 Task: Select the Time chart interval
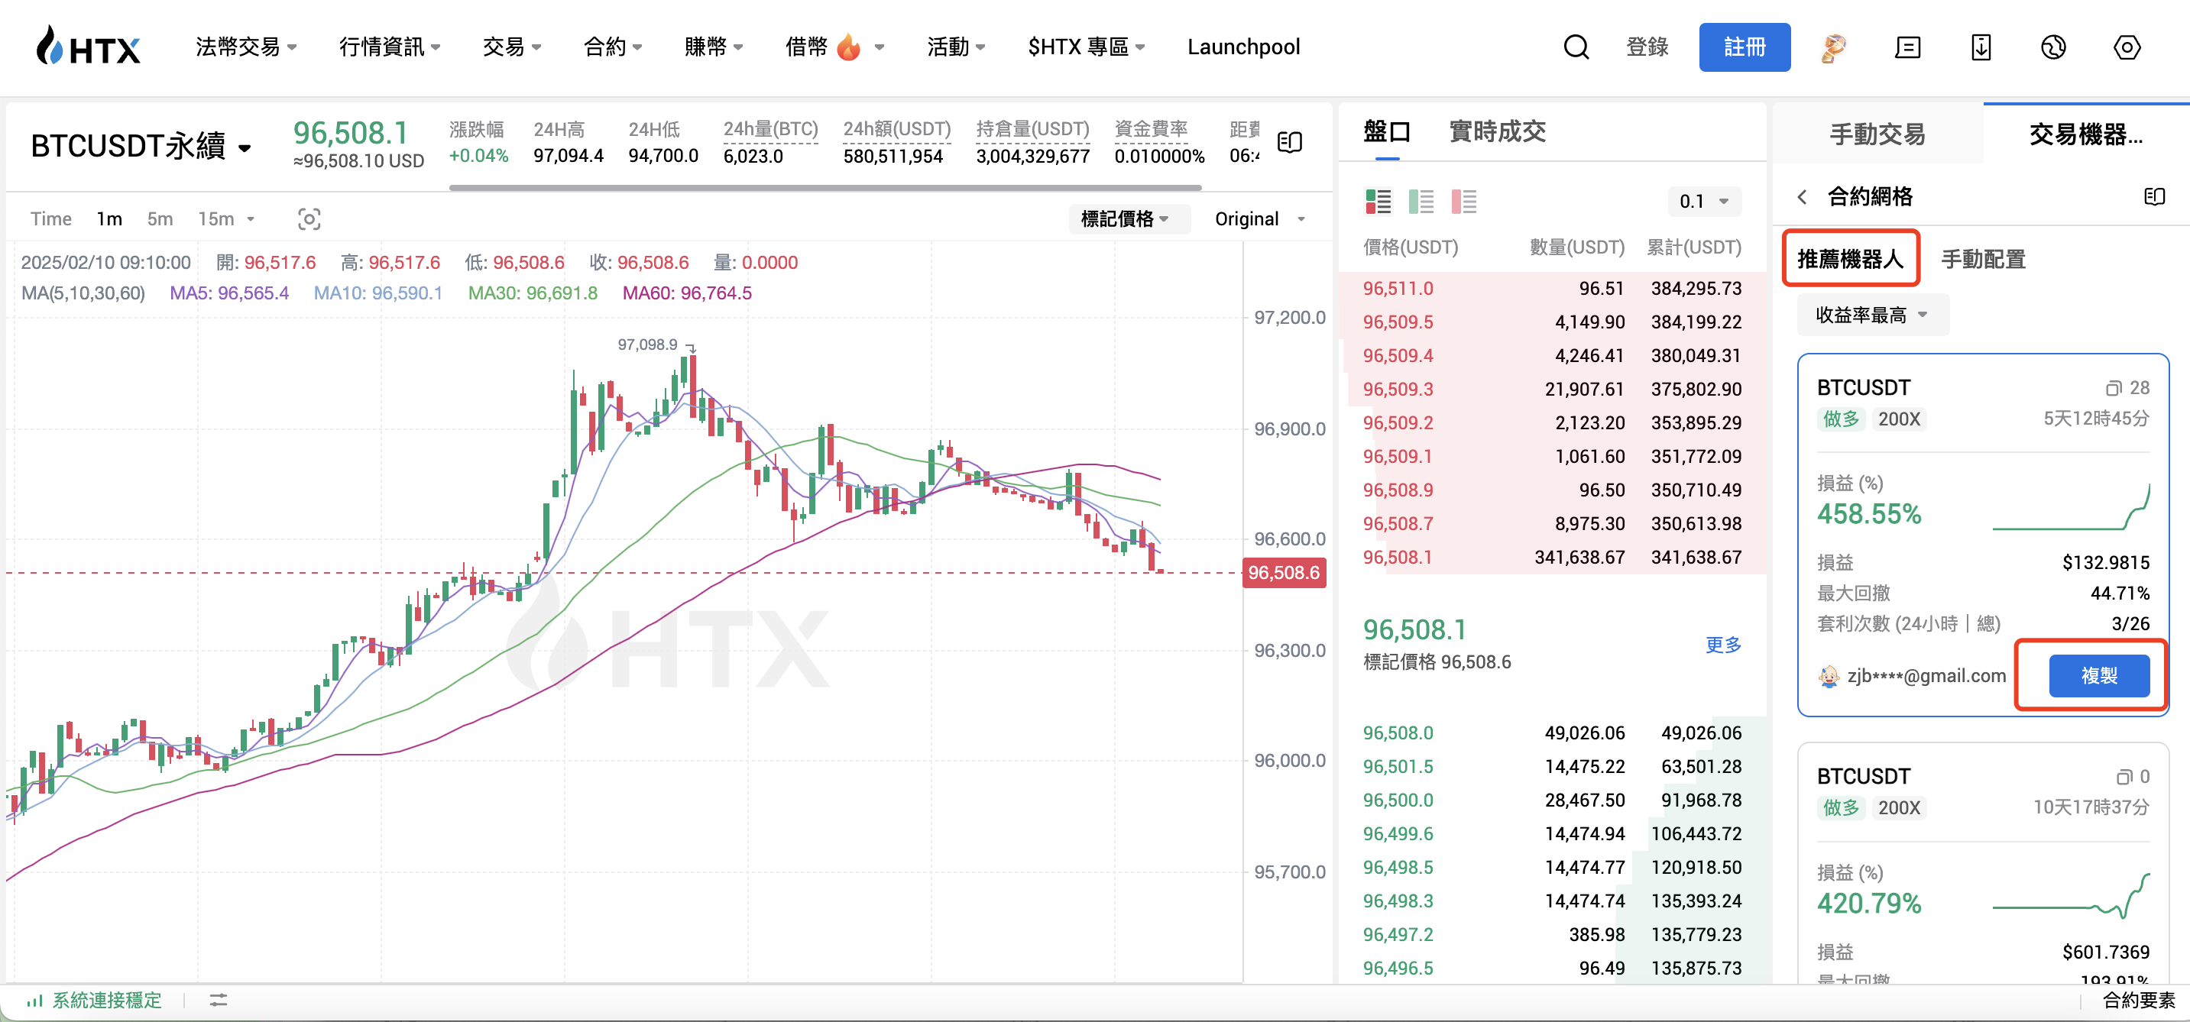tap(51, 219)
